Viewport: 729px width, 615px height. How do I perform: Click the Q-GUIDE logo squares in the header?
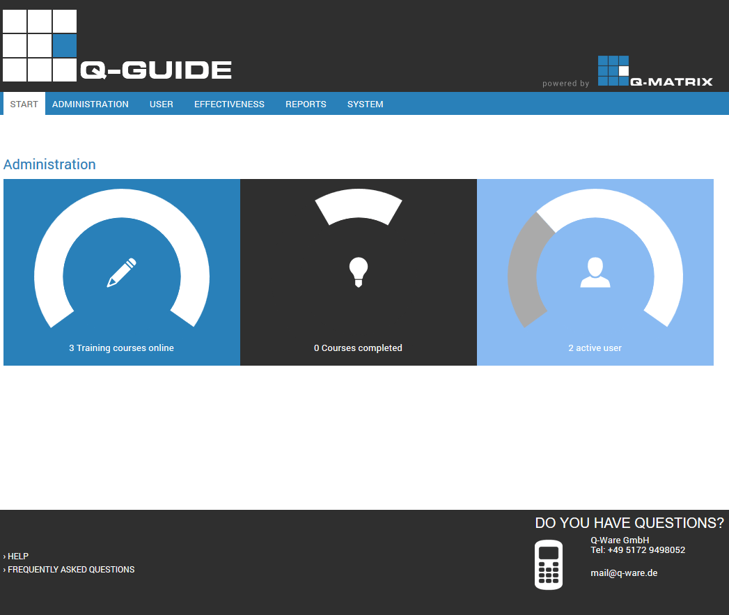pos(40,45)
